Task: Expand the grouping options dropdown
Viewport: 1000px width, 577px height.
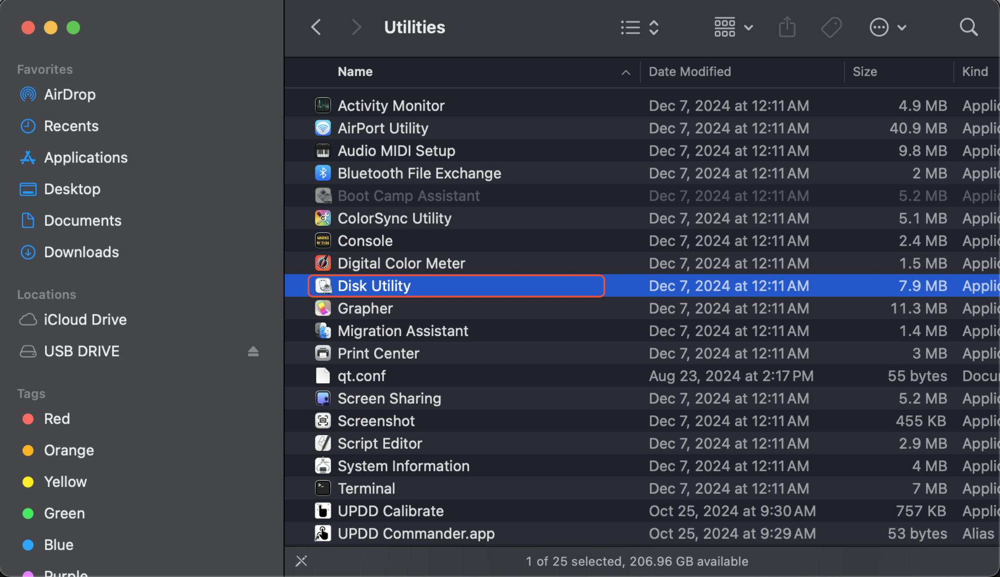Action: pyautogui.click(x=733, y=27)
